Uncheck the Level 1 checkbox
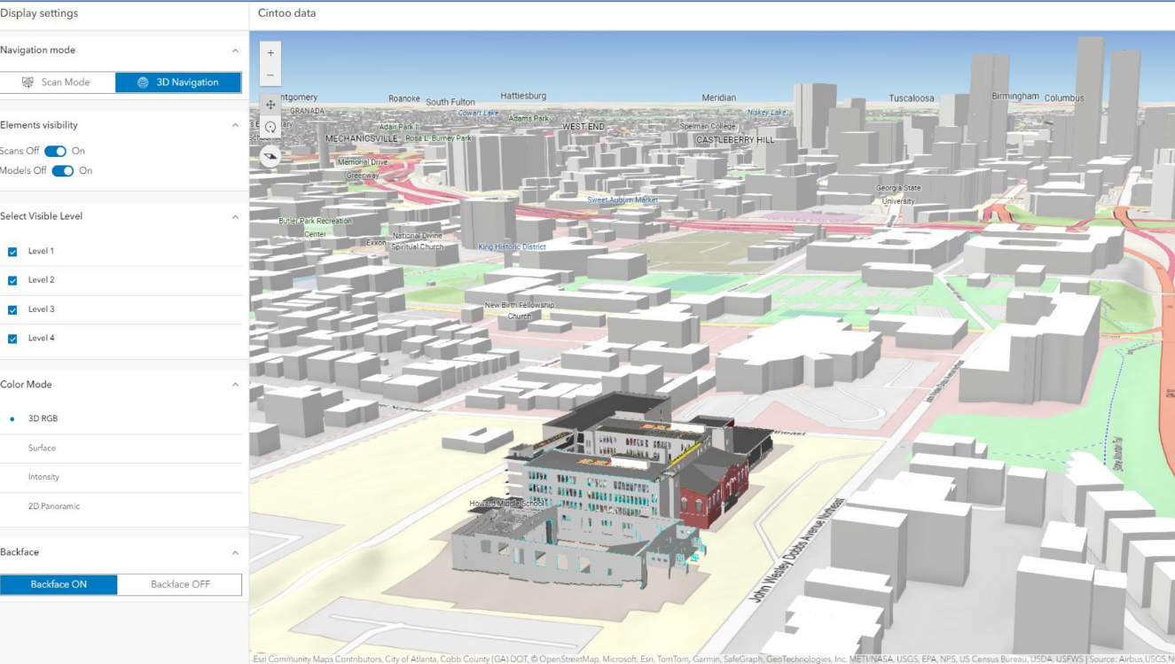The width and height of the screenshot is (1175, 664). coord(12,252)
